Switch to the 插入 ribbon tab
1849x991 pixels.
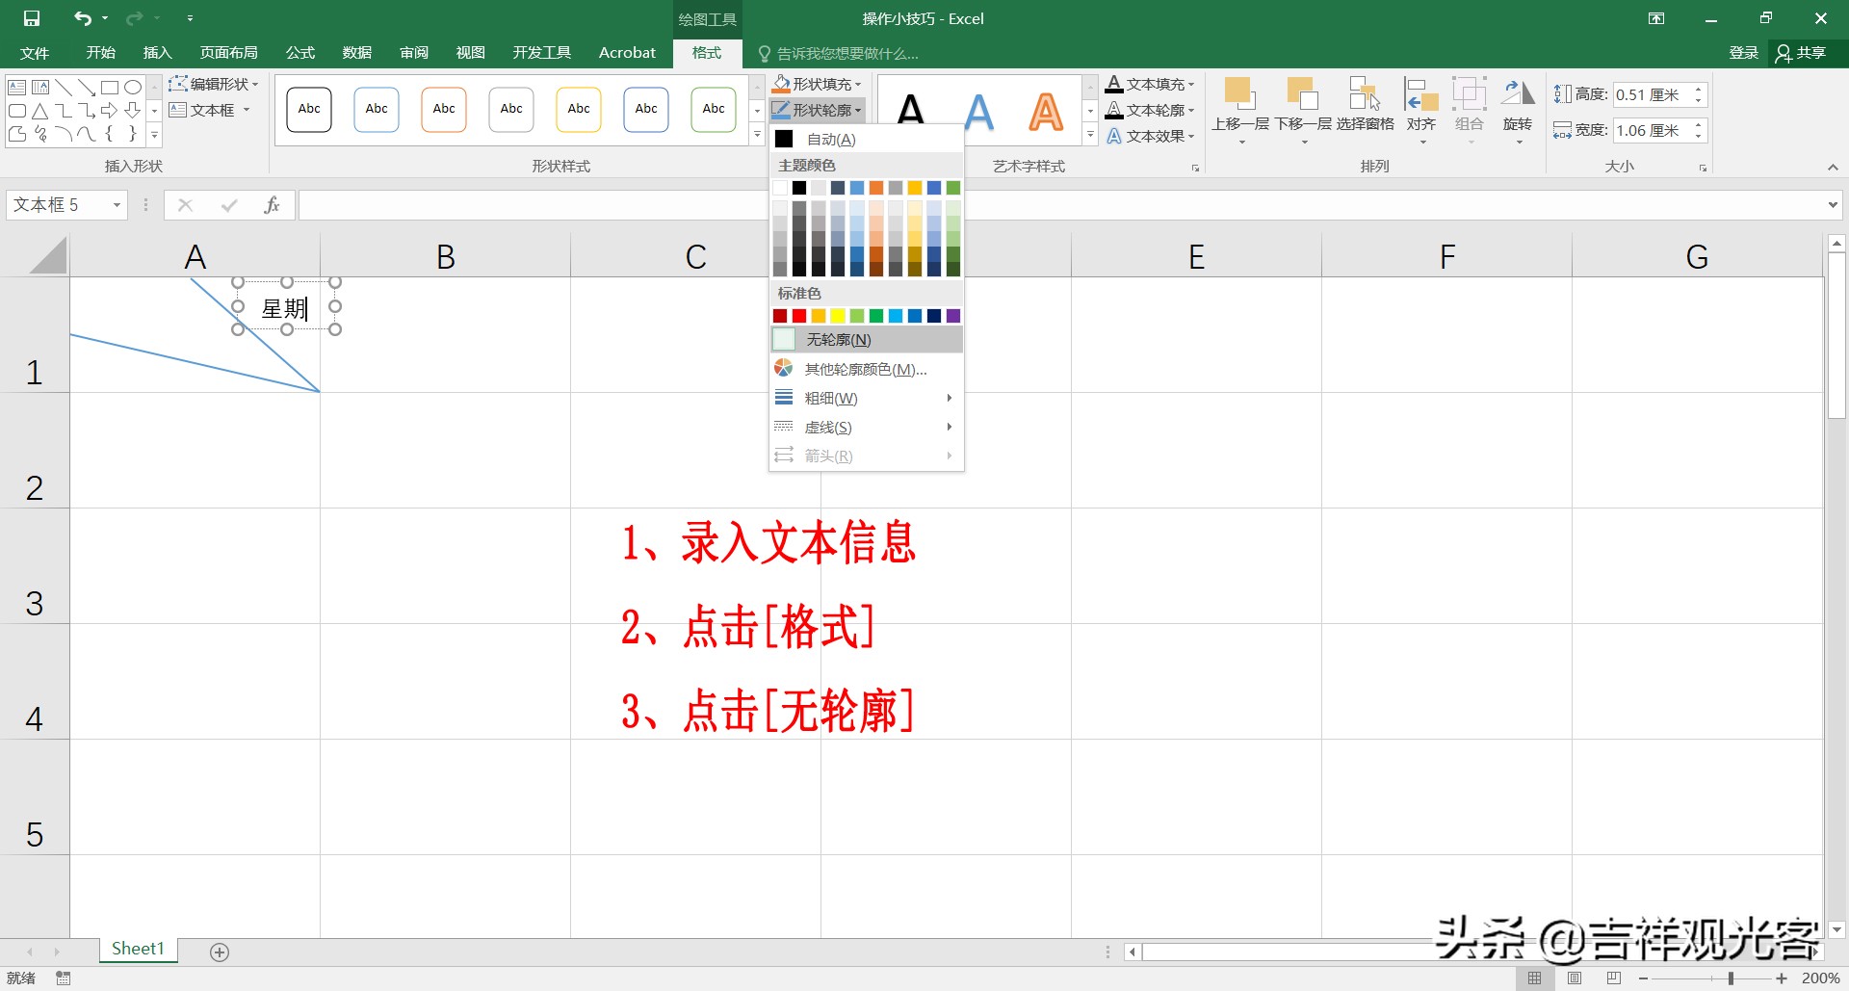[156, 53]
